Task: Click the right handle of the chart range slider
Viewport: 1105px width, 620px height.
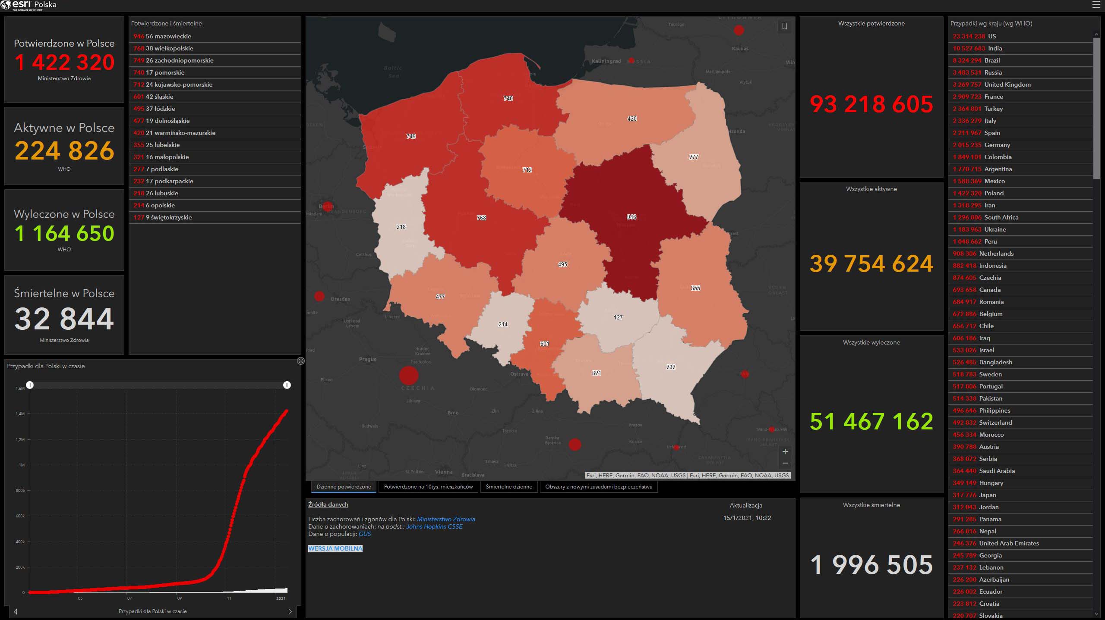Action: click(287, 385)
